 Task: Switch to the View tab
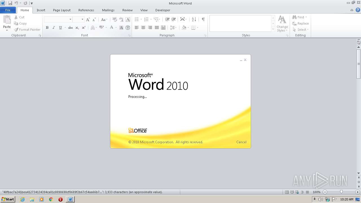(x=144, y=10)
